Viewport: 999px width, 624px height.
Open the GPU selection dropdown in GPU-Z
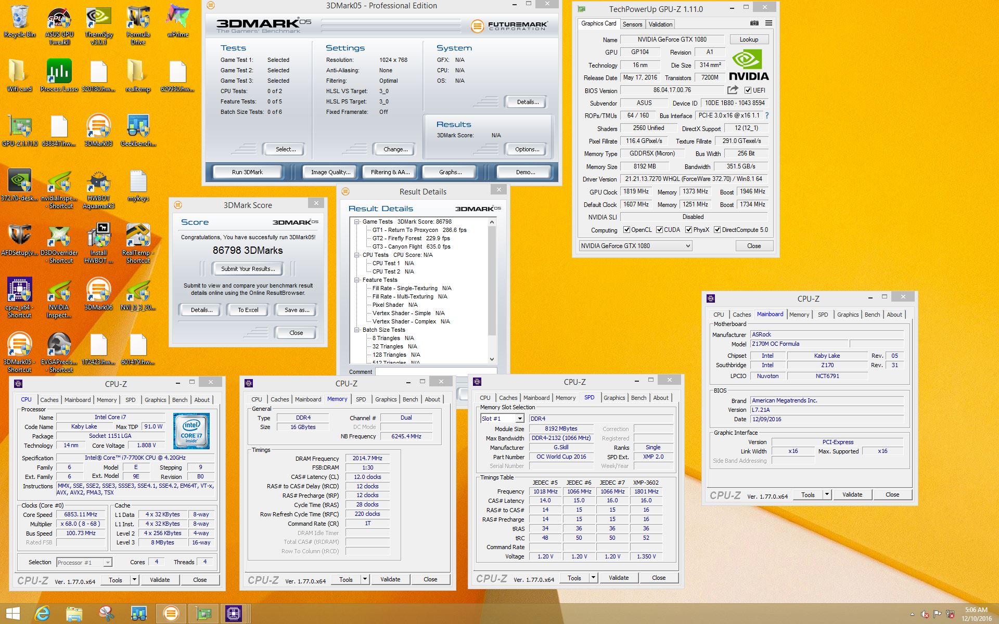635,246
